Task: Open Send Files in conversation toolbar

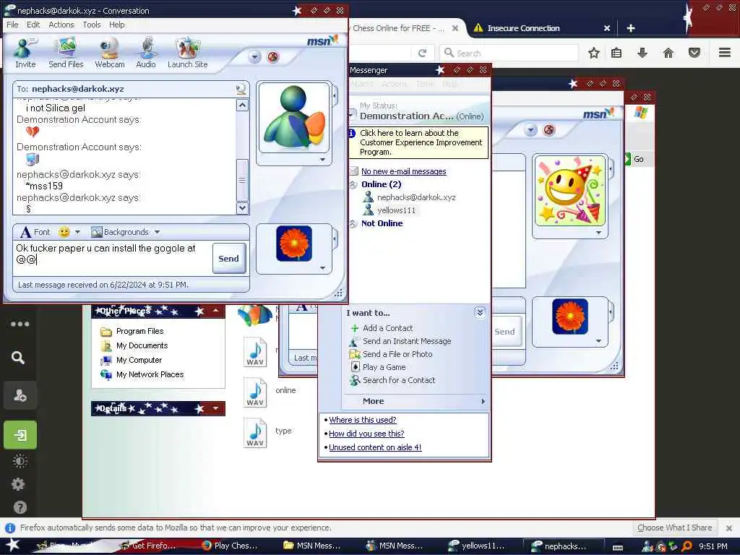Action: (66, 53)
